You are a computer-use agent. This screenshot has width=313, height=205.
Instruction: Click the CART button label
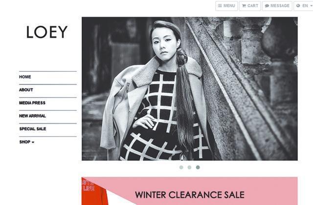point(253,6)
